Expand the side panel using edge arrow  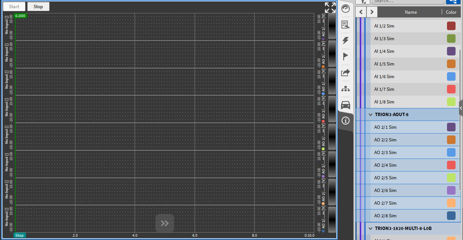461,108
